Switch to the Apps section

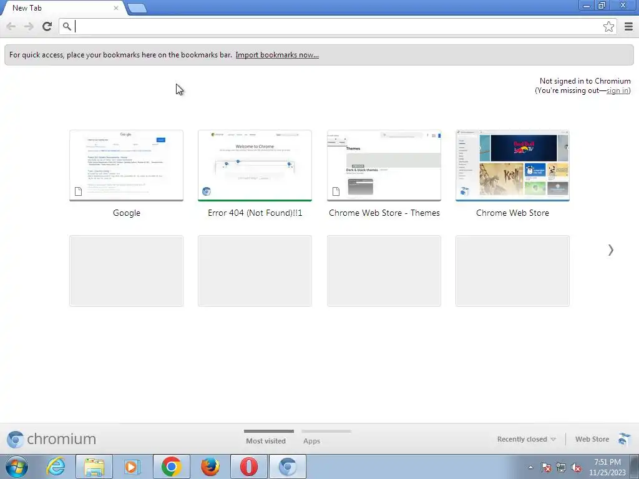pos(312,441)
